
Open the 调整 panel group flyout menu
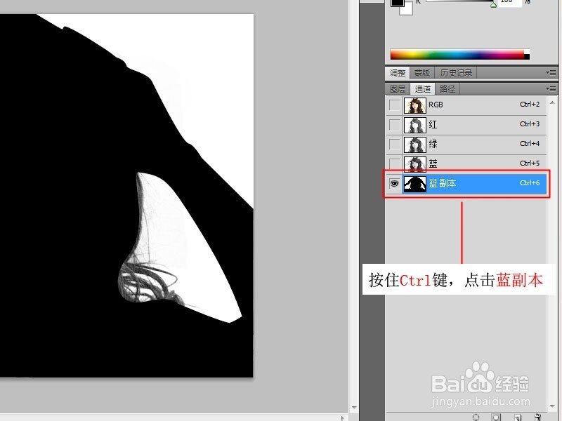click(551, 73)
